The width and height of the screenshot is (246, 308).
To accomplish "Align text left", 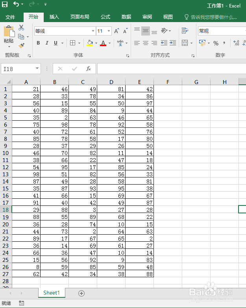I will pyautogui.click(x=137, y=43).
